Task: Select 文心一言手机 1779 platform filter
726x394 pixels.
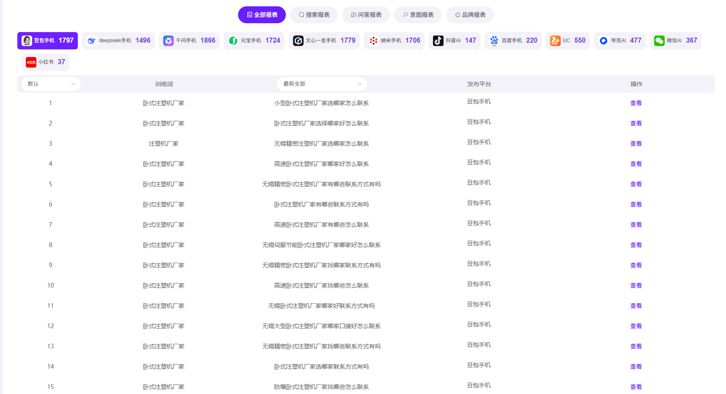Action: (324, 41)
